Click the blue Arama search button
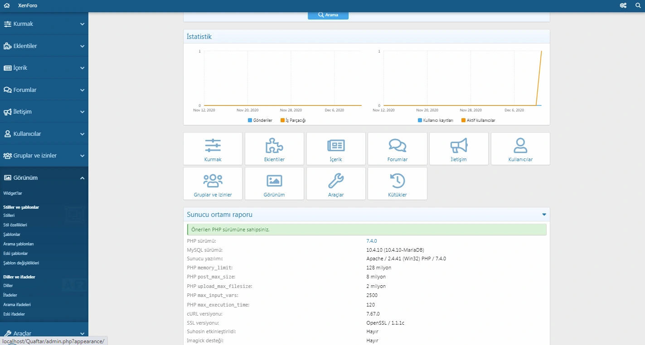This screenshot has width=645, height=345. [x=328, y=15]
